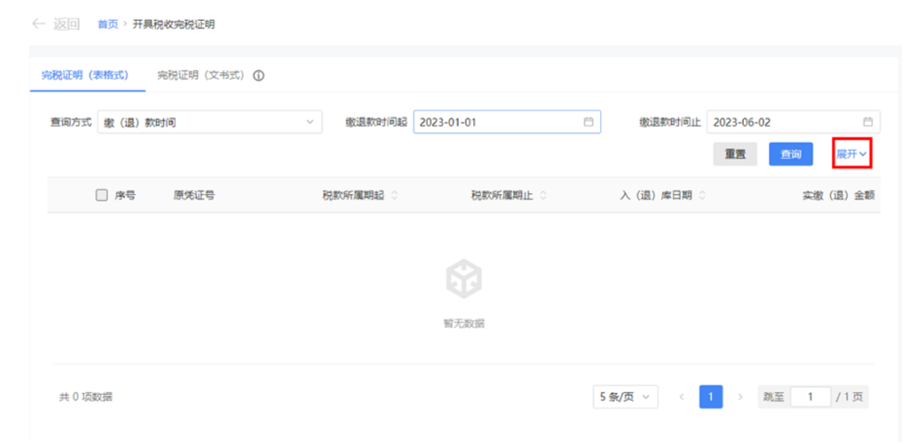Viewport: 918px width, 444px height.
Task: Switch to 完税证明（表格式）tab
Action: (x=85, y=75)
